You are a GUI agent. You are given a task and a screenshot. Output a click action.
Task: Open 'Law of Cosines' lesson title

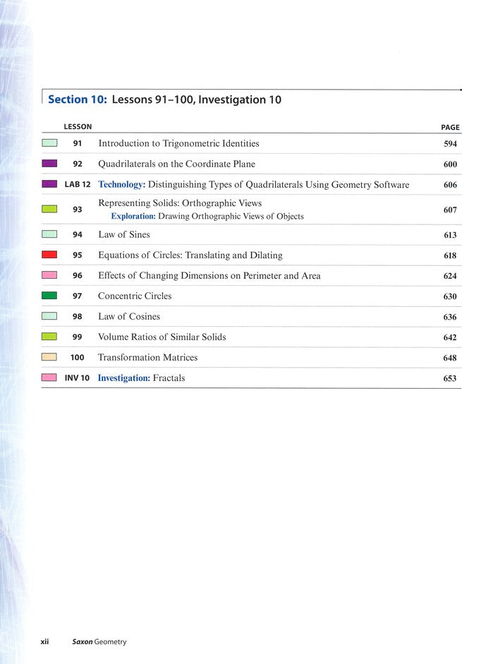(128, 316)
